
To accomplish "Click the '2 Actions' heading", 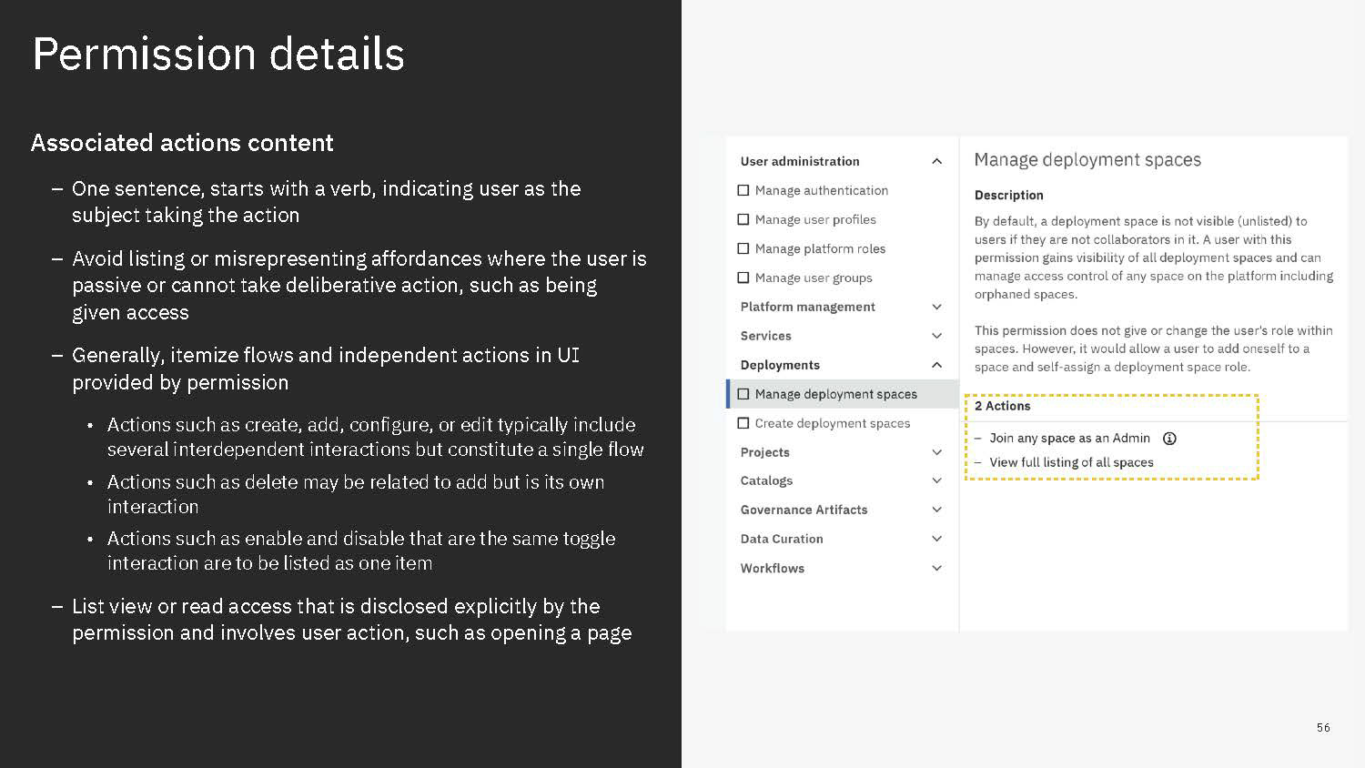I will [1003, 406].
